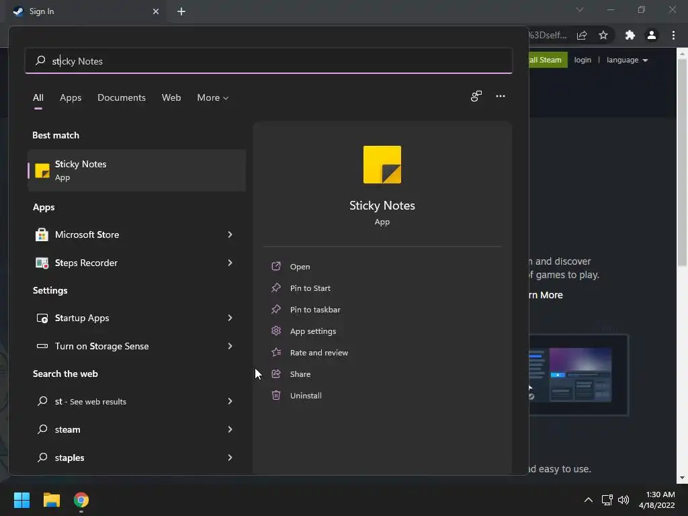The image size is (688, 516).
Task: Select Share option for Sticky Notes
Action: (x=300, y=374)
